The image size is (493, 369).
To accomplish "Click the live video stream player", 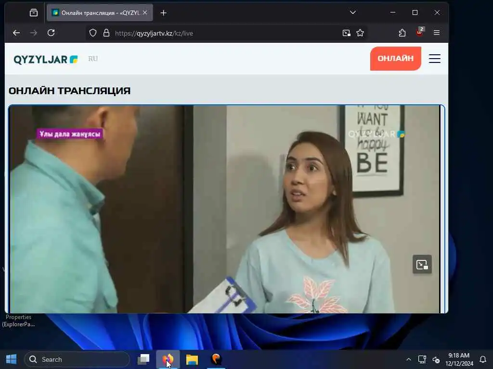I will [225, 209].
